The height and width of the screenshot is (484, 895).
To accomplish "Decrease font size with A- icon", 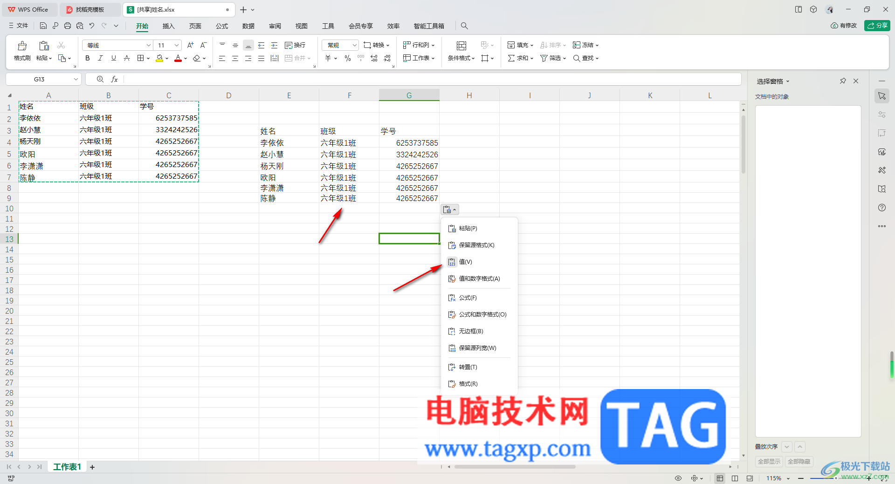I will pyautogui.click(x=203, y=45).
